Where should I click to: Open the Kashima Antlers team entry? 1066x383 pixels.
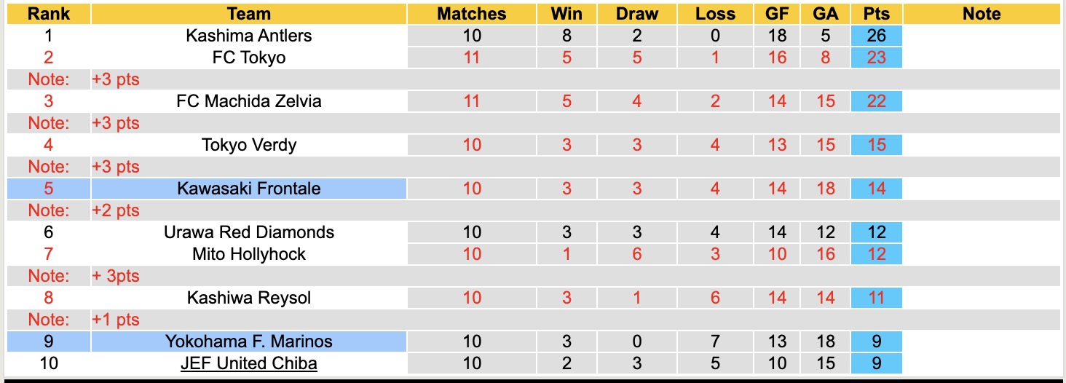[x=248, y=36]
